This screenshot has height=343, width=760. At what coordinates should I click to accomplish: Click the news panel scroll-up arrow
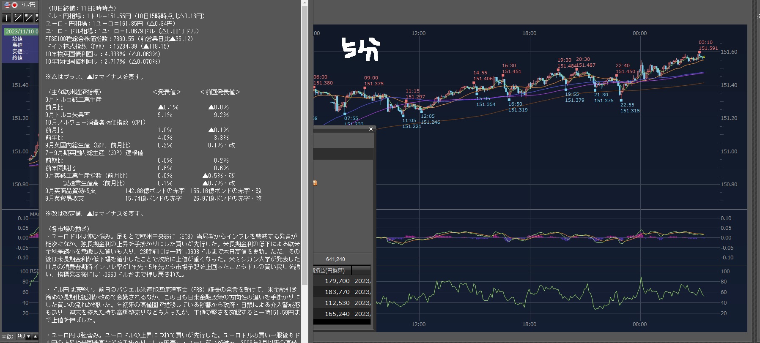305,3
